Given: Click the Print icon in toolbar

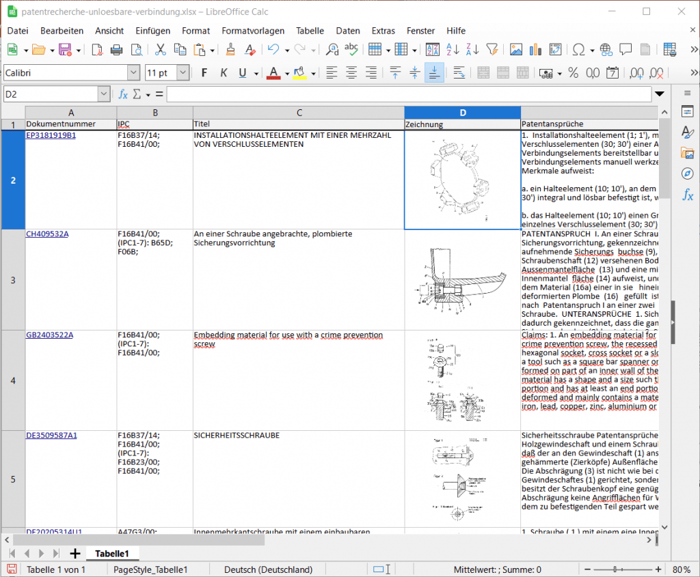Looking at the screenshot, I should (116, 49).
